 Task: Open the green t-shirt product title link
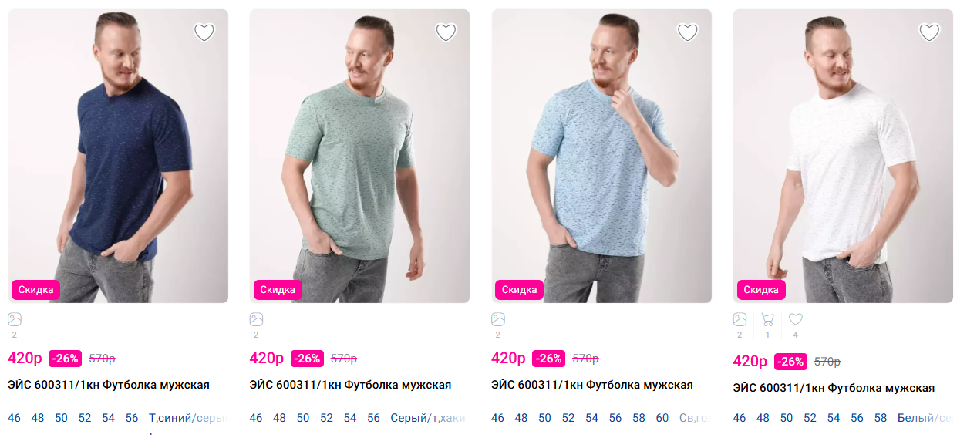pos(350,385)
